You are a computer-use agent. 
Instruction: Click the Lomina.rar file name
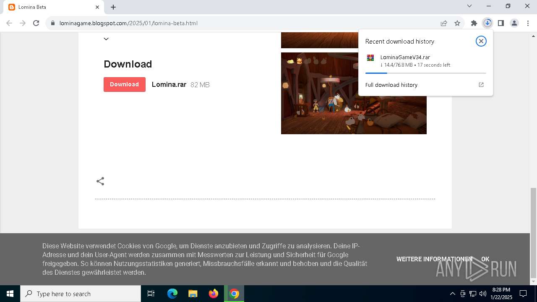click(169, 84)
